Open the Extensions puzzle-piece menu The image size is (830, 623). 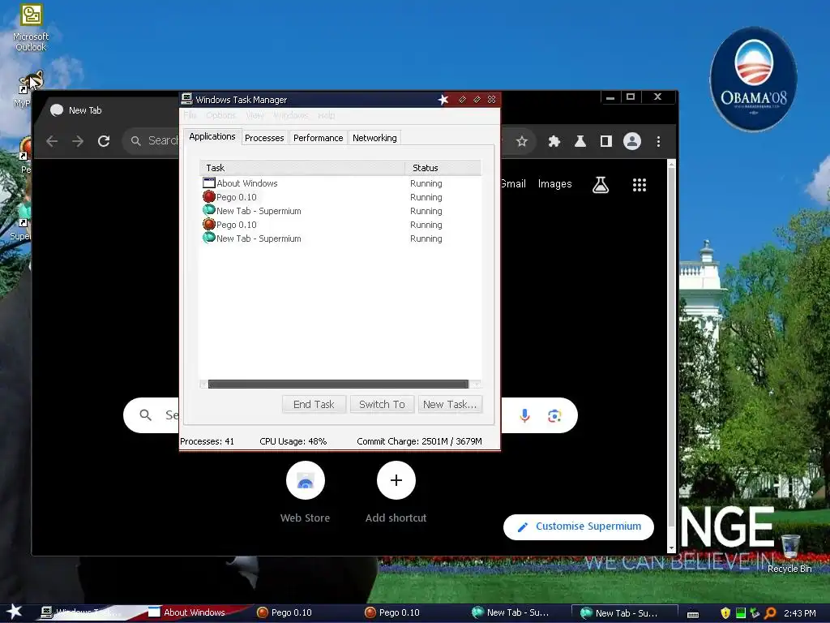click(554, 141)
